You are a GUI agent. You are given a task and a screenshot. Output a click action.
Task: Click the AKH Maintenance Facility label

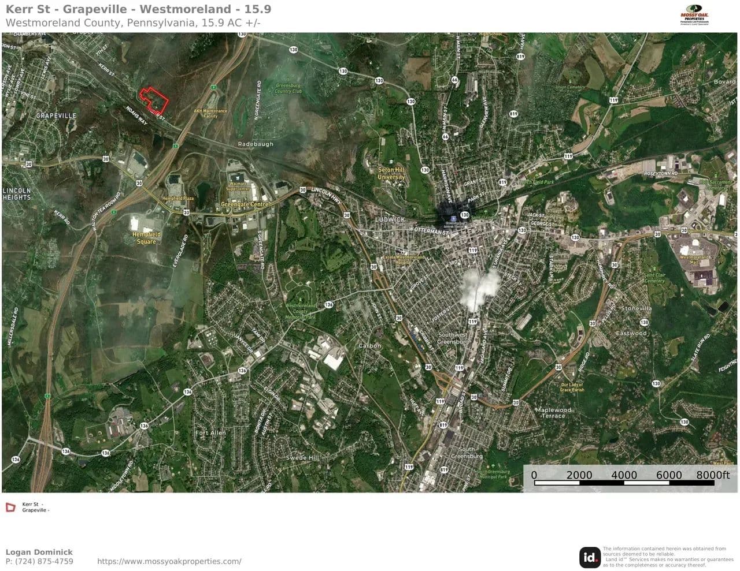point(210,113)
